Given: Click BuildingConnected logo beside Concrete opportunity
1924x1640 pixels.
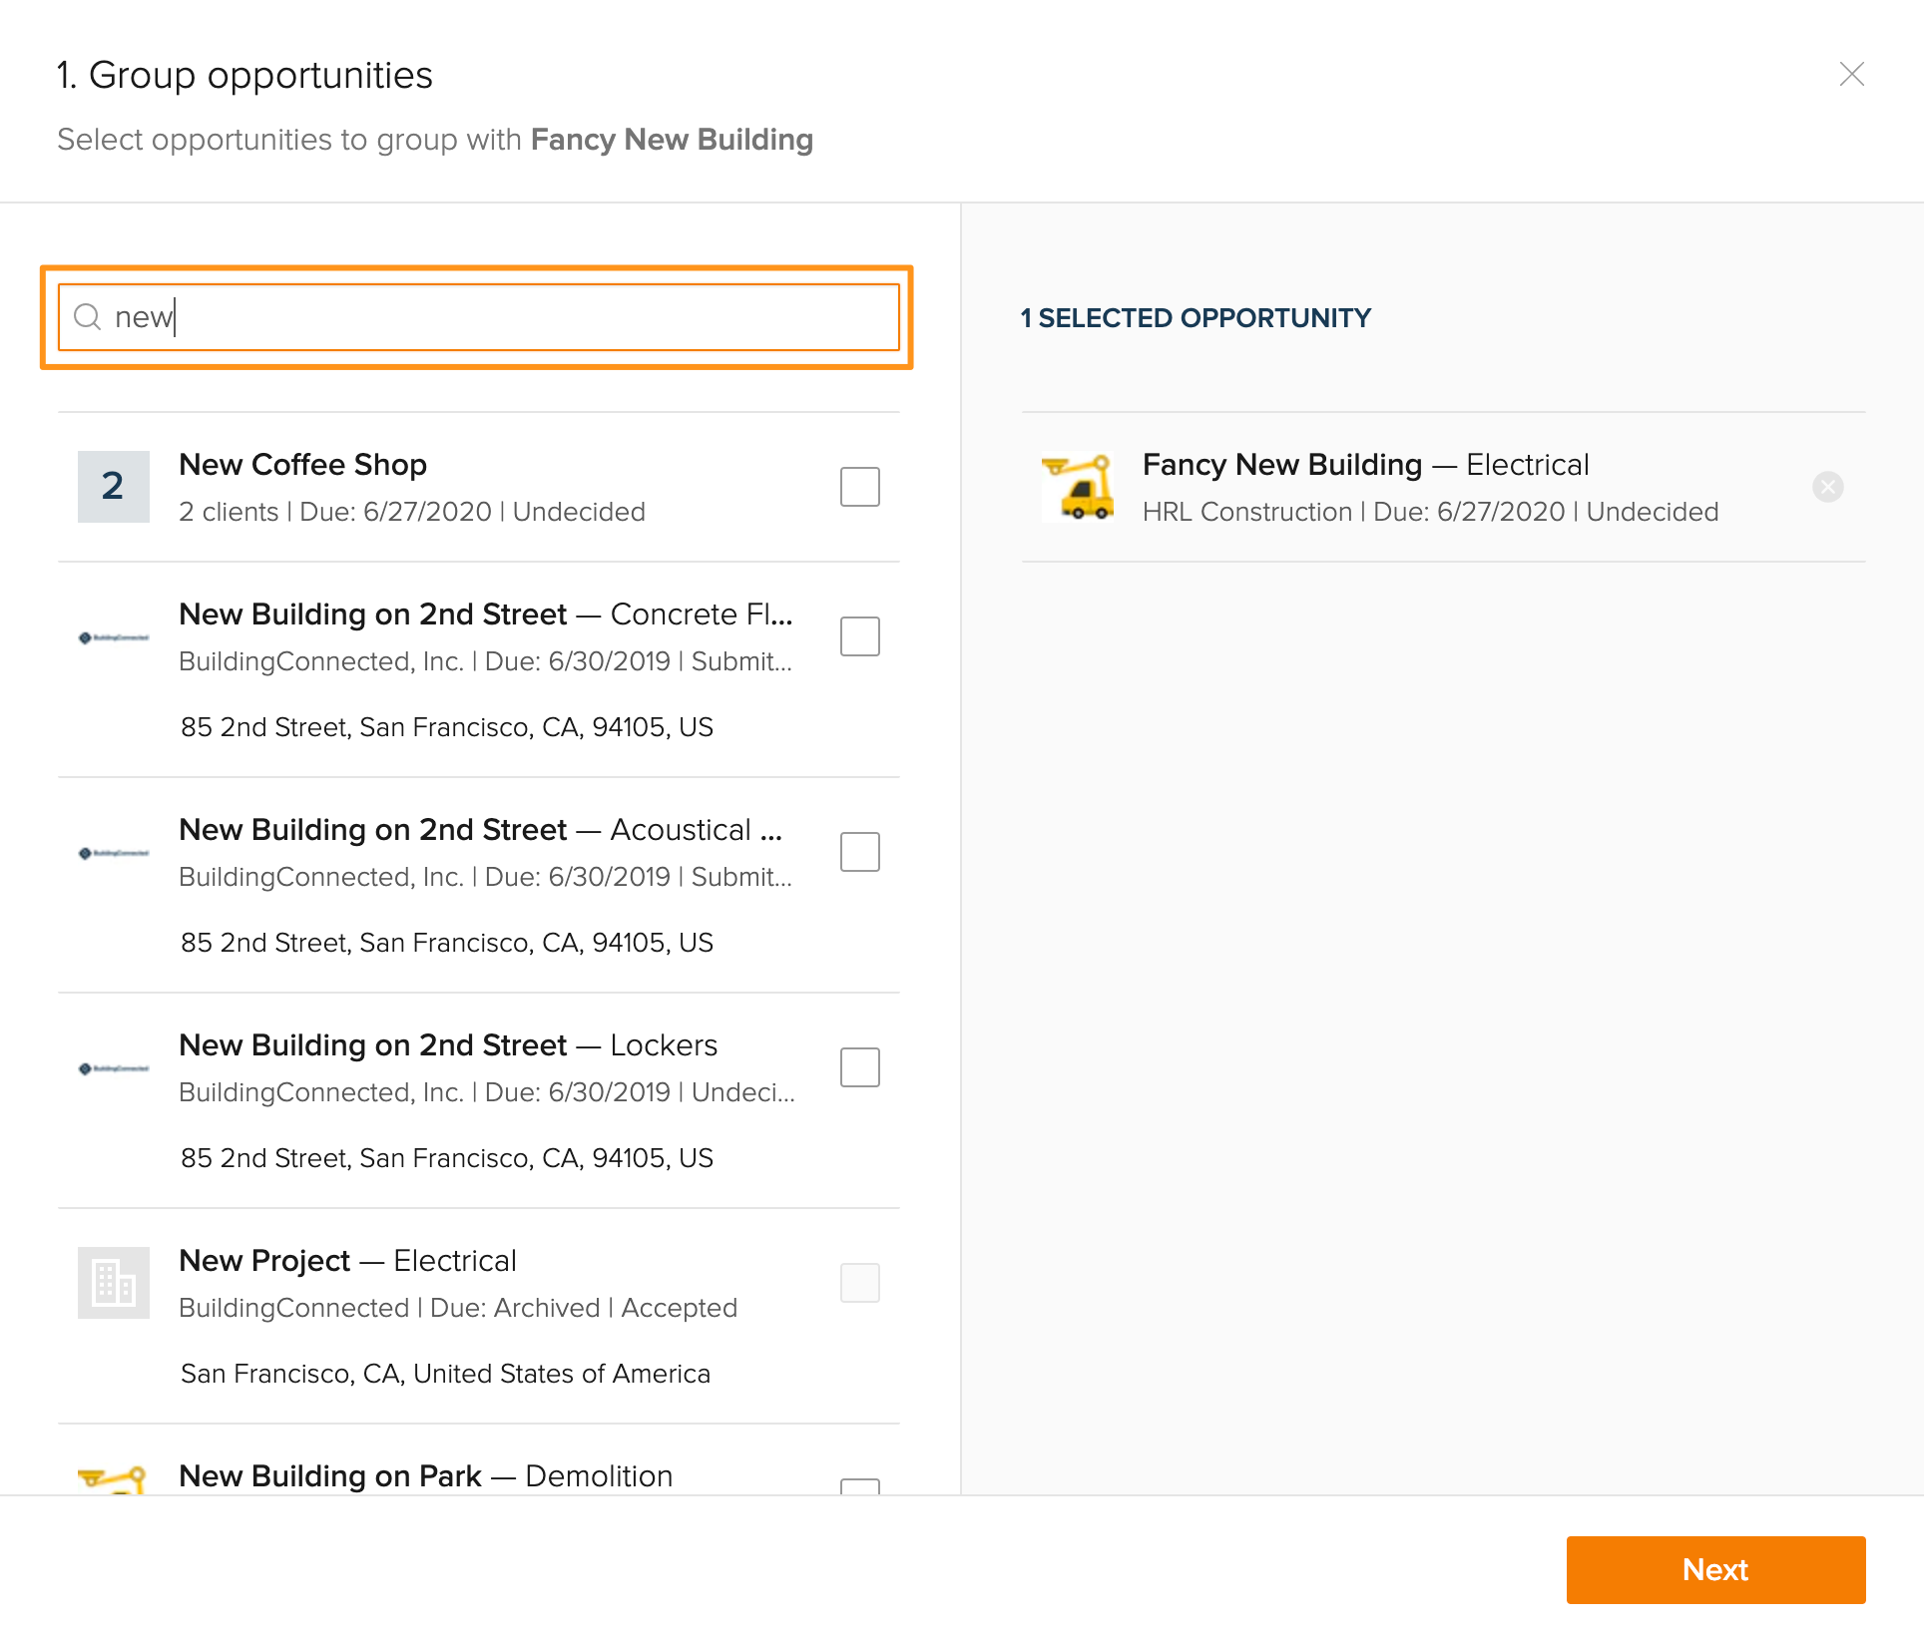Looking at the screenshot, I should pos(113,637).
